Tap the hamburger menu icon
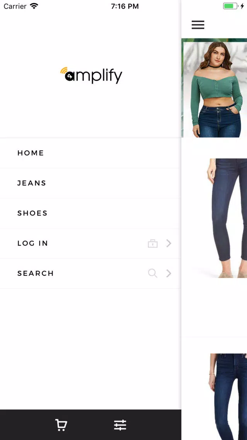The height and width of the screenshot is (440, 247). coord(198,25)
